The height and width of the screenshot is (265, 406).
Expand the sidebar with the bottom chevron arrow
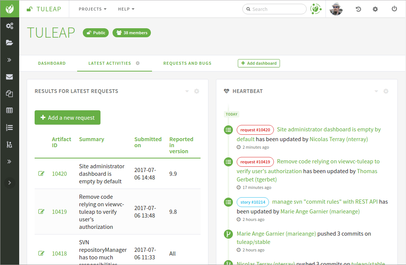point(10,183)
